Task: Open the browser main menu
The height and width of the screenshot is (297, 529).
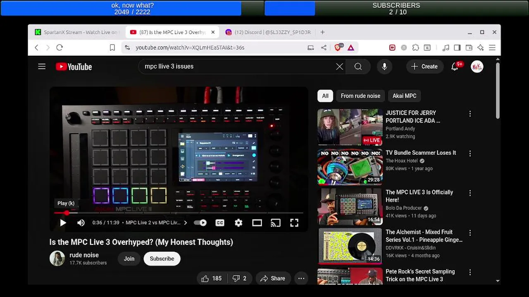Action: [492, 47]
